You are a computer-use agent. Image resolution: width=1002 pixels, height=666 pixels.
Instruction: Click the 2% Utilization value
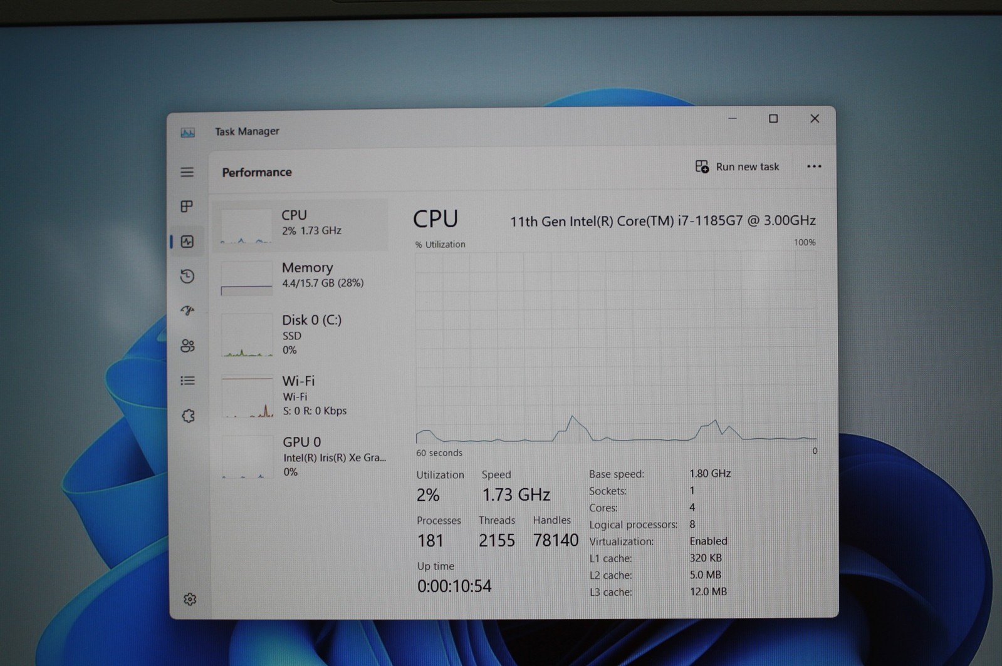pos(428,495)
